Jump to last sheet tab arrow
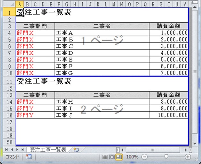Image resolution: width=201 pixels, height=164 pixels. coord(23,150)
